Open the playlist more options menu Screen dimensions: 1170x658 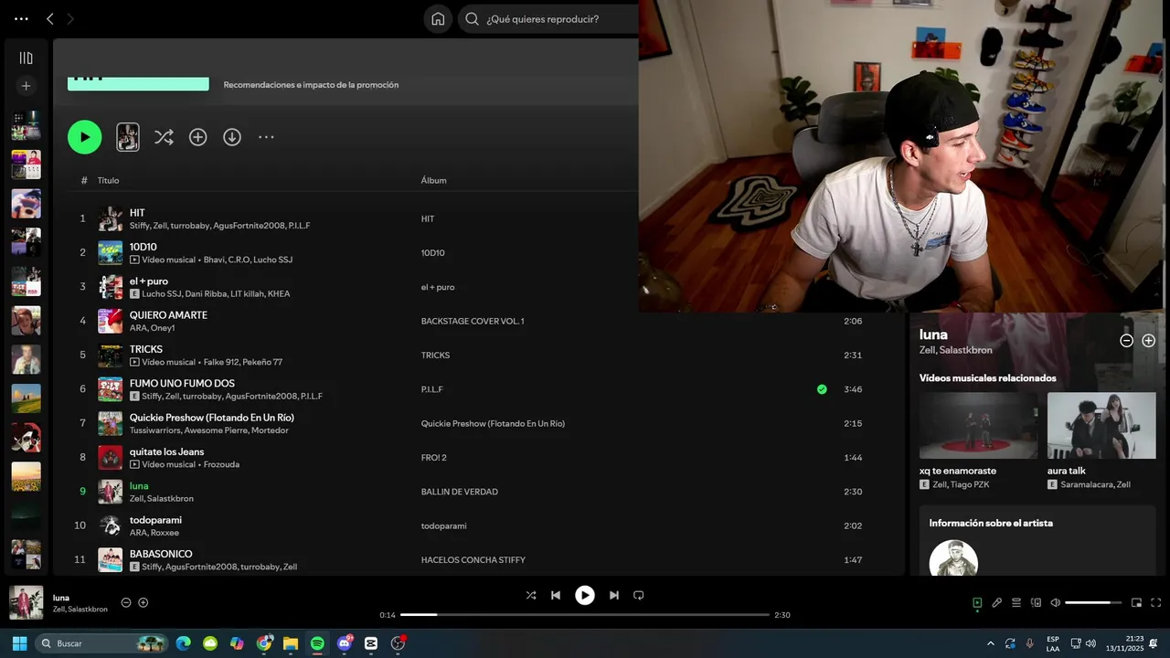266,137
